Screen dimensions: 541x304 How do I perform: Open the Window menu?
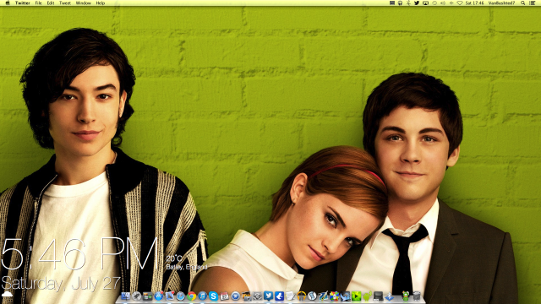point(83,3)
